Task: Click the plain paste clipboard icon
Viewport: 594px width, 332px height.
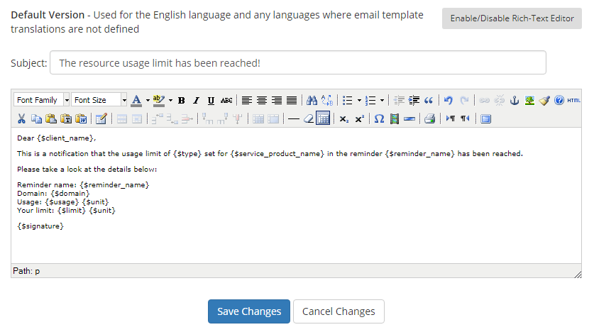Action: (x=51, y=119)
